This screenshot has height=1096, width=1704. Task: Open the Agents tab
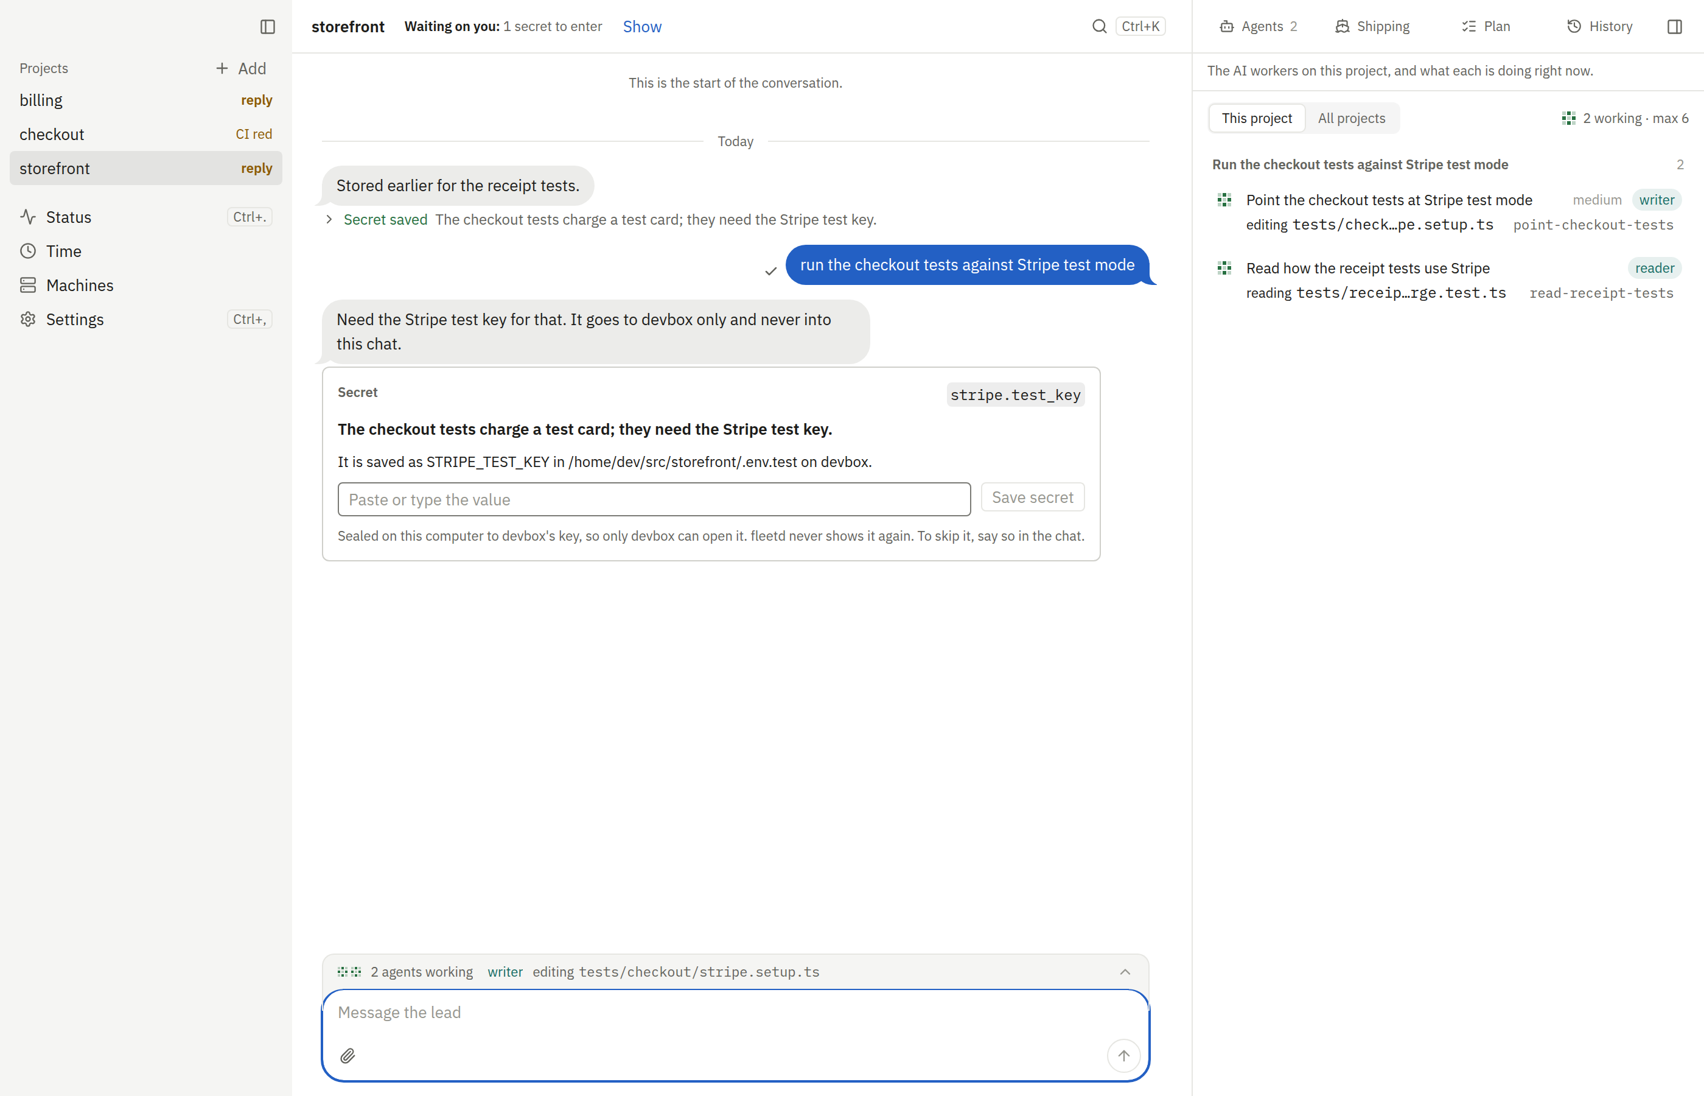click(x=1259, y=26)
